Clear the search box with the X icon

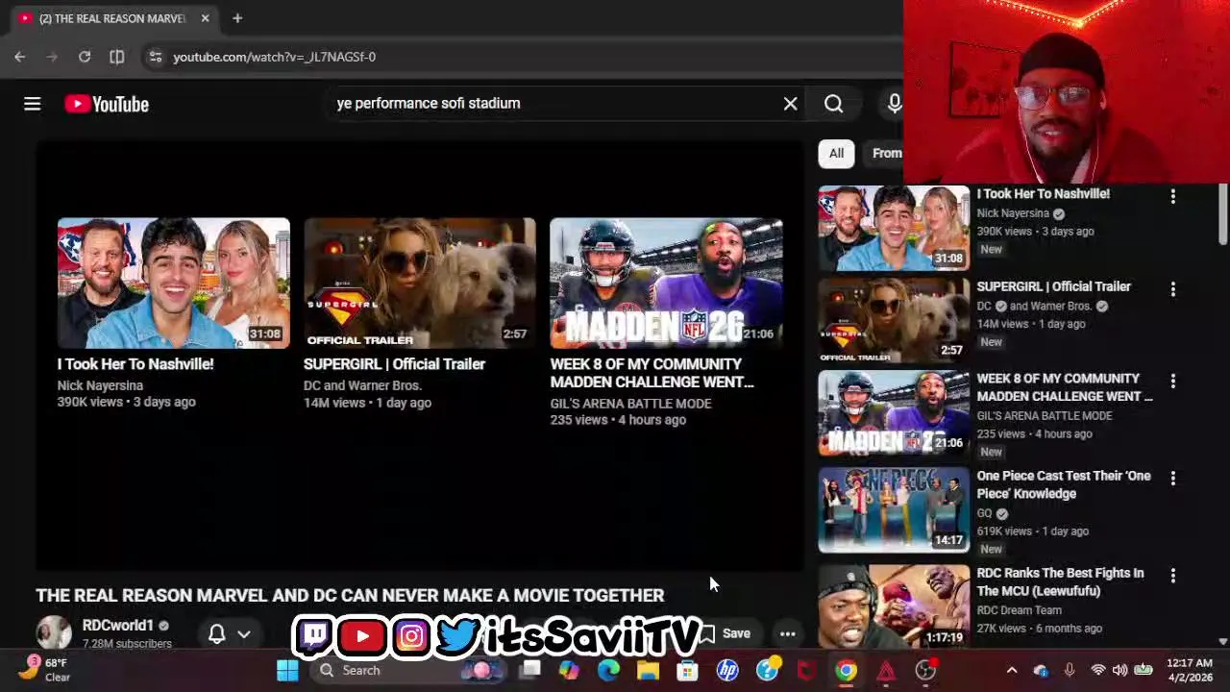[x=790, y=103]
